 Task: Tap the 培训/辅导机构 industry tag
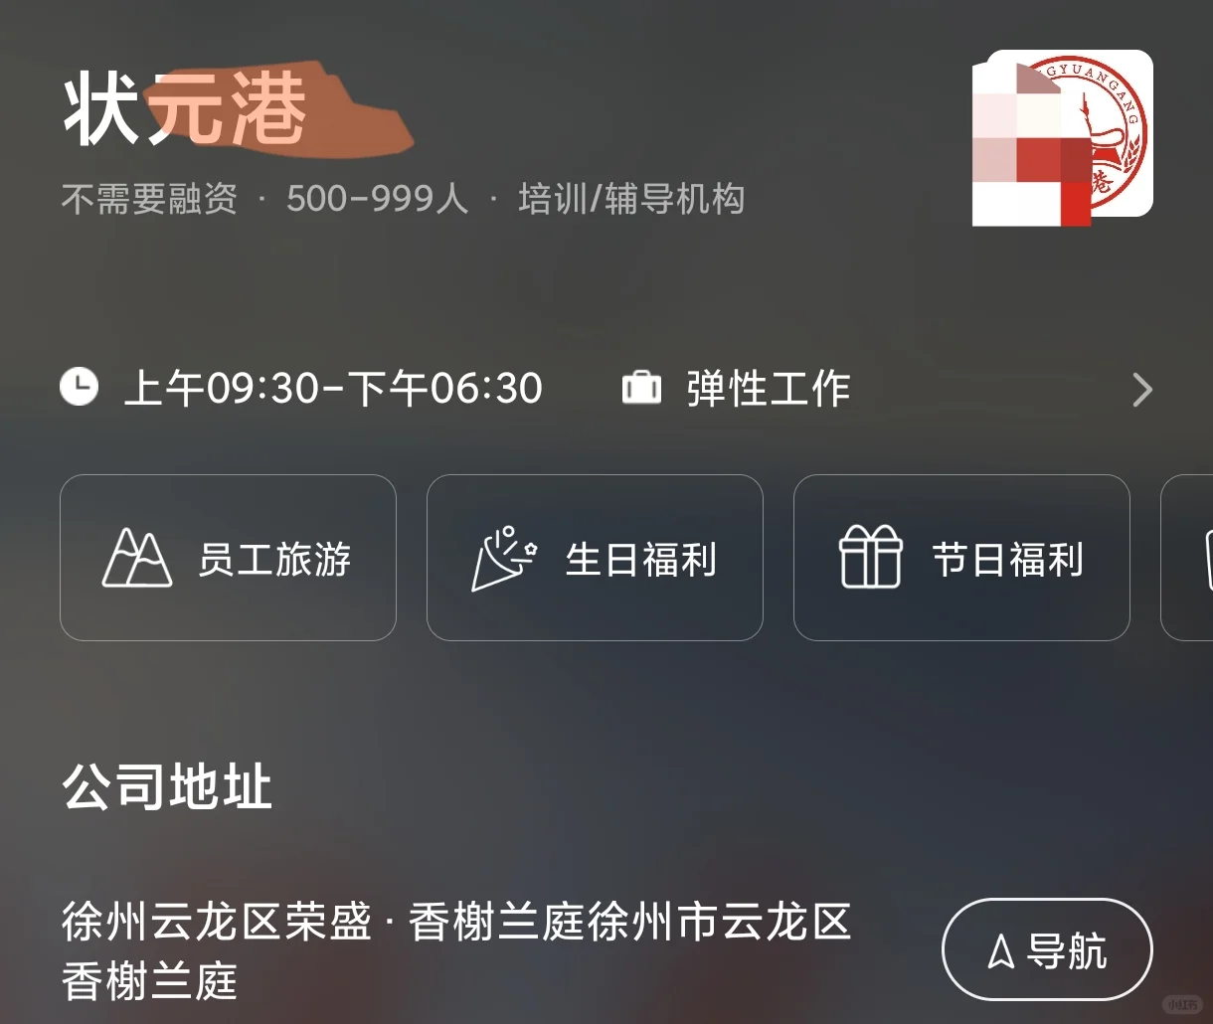(631, 199)
